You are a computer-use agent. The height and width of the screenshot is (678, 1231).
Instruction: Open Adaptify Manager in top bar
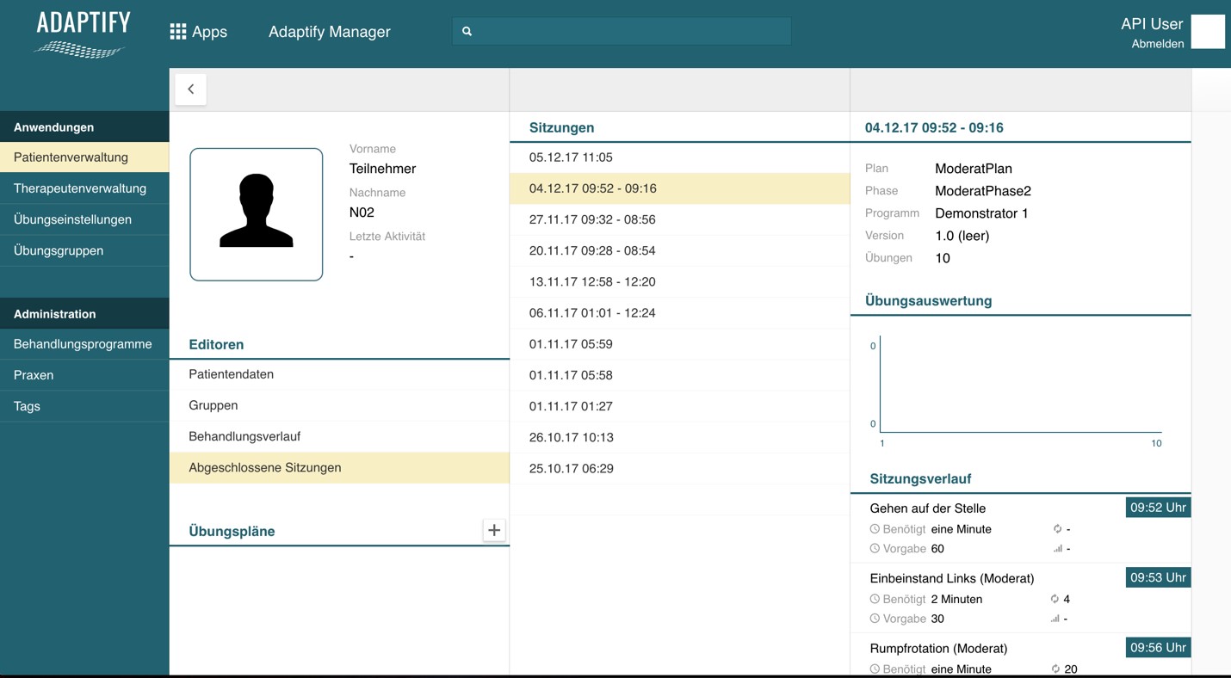point(330,32)
